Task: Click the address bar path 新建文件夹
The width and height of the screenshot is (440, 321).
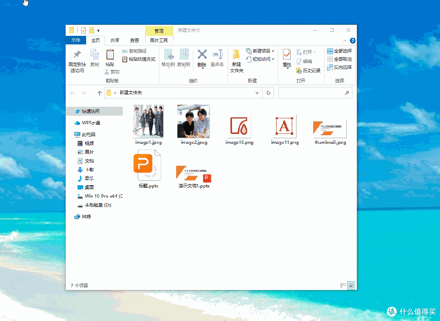Action: (131, 92)
